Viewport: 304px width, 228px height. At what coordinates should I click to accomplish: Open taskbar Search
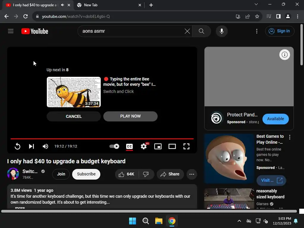coord(145,221)
